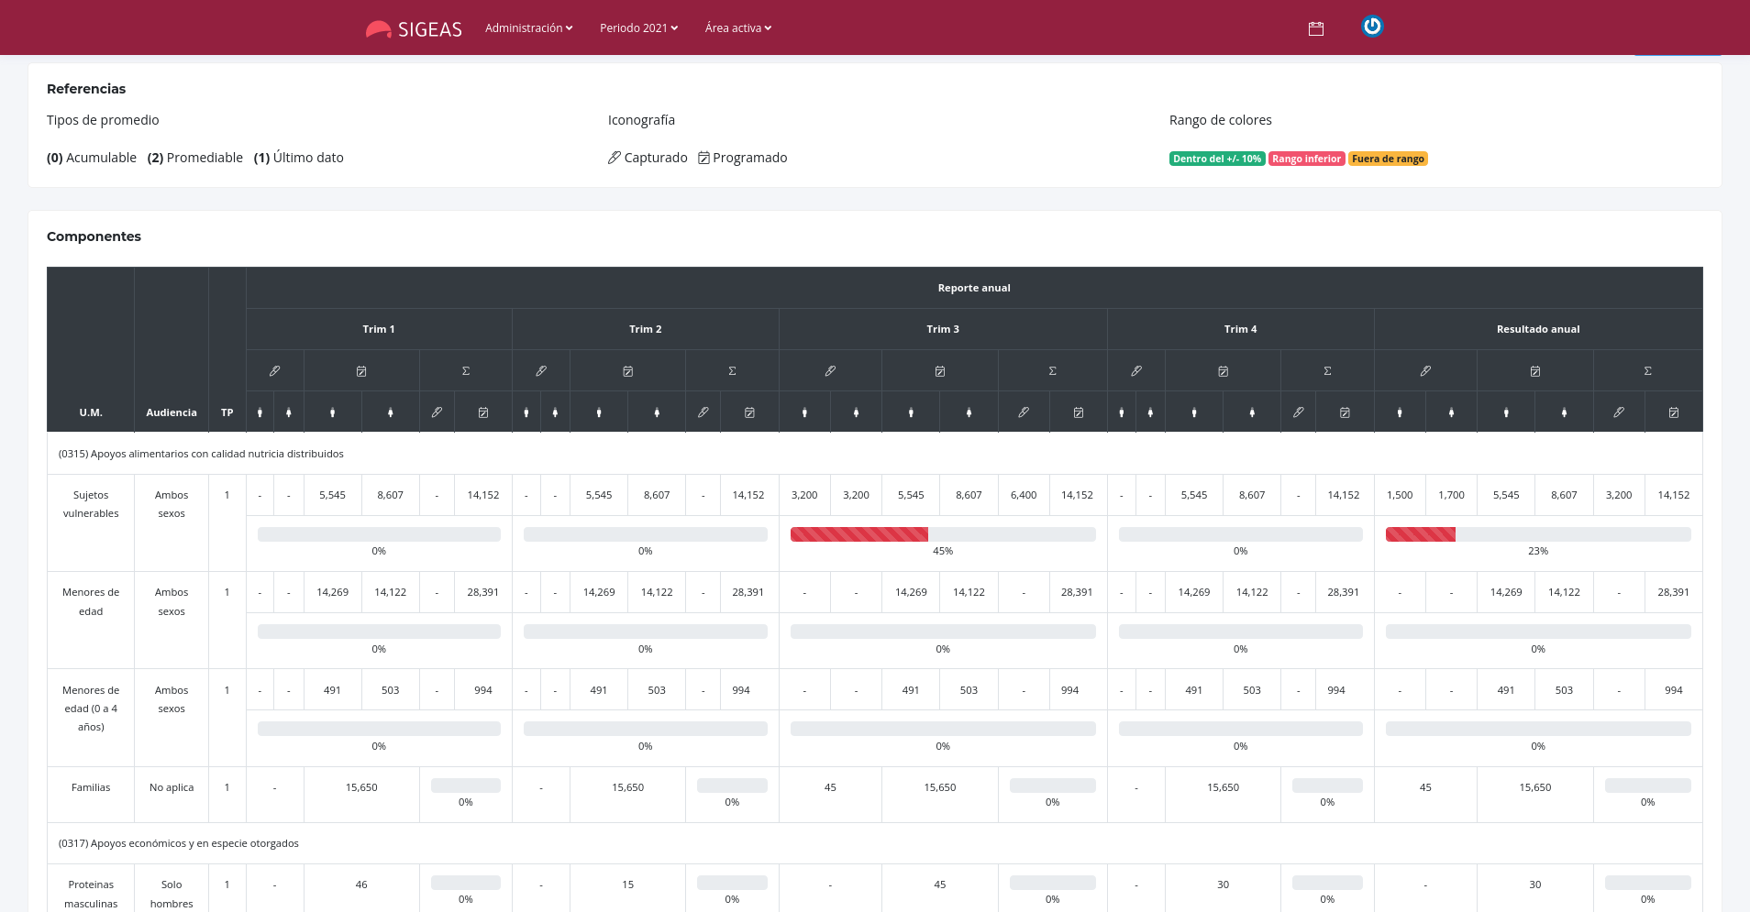Select the Trim 4 header cell
The image size is (1750, 912).
(x=1241, y=329)
